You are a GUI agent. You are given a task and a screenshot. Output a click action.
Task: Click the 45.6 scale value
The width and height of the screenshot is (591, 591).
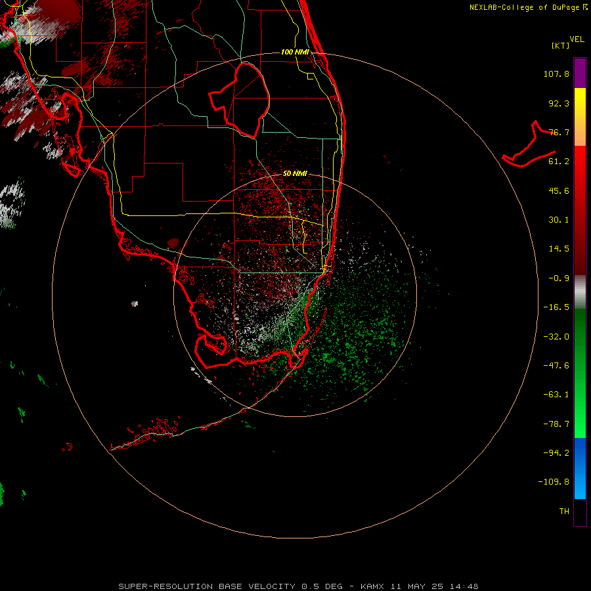point(559,190)
